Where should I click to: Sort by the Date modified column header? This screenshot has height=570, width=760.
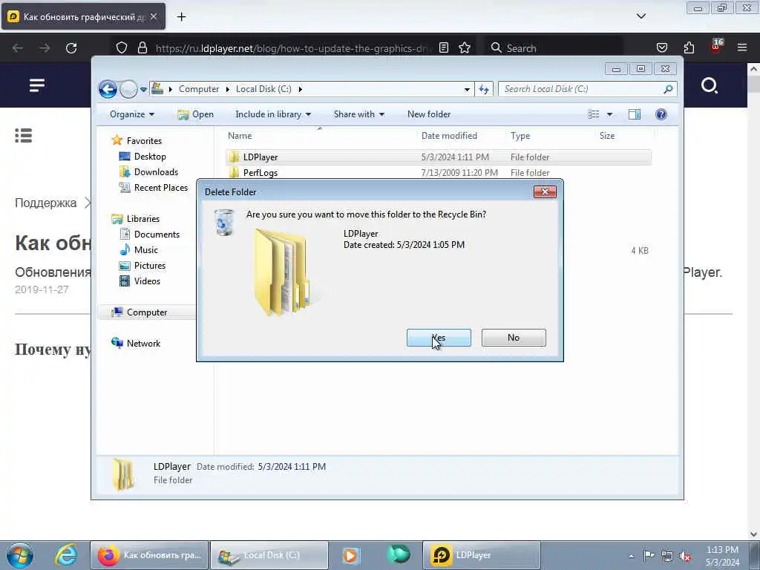tap(449, 136)
